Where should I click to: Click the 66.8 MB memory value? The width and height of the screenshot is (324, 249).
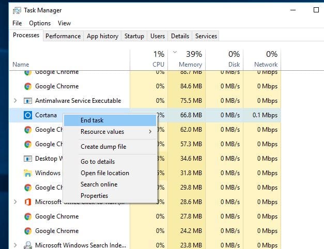[x=191, y=115]
